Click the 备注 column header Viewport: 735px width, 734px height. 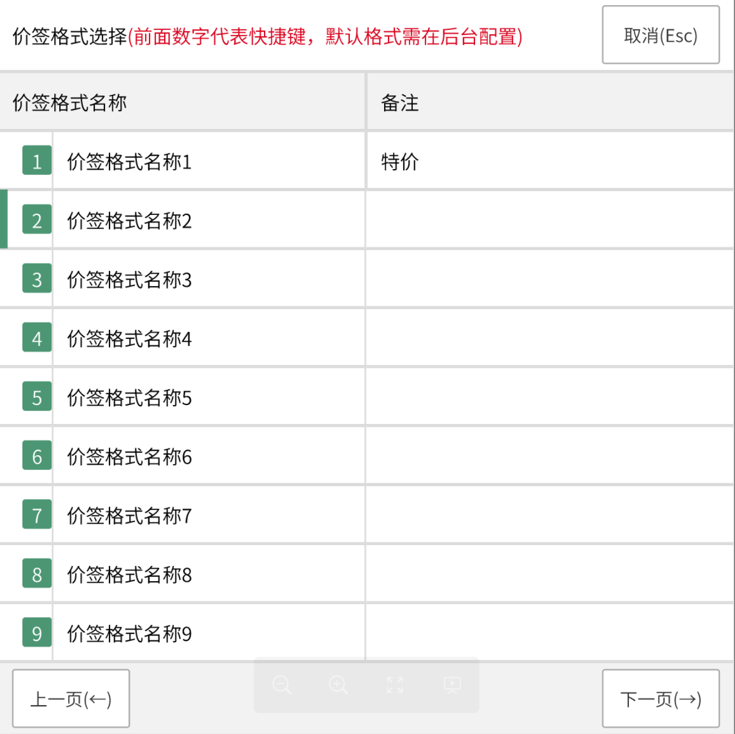tap(400, 103)
